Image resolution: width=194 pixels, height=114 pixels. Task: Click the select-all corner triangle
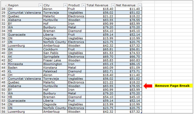[x=6, y=5]
